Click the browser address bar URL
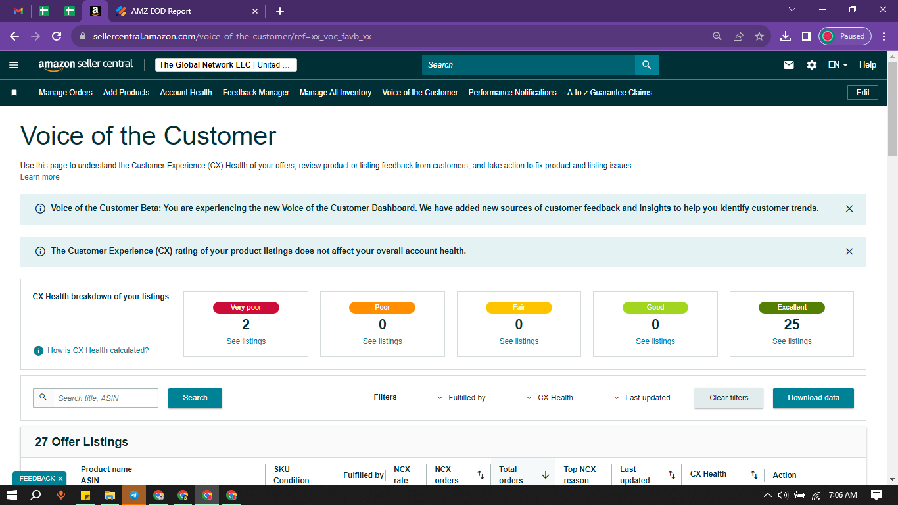 [x=232, y=36]
